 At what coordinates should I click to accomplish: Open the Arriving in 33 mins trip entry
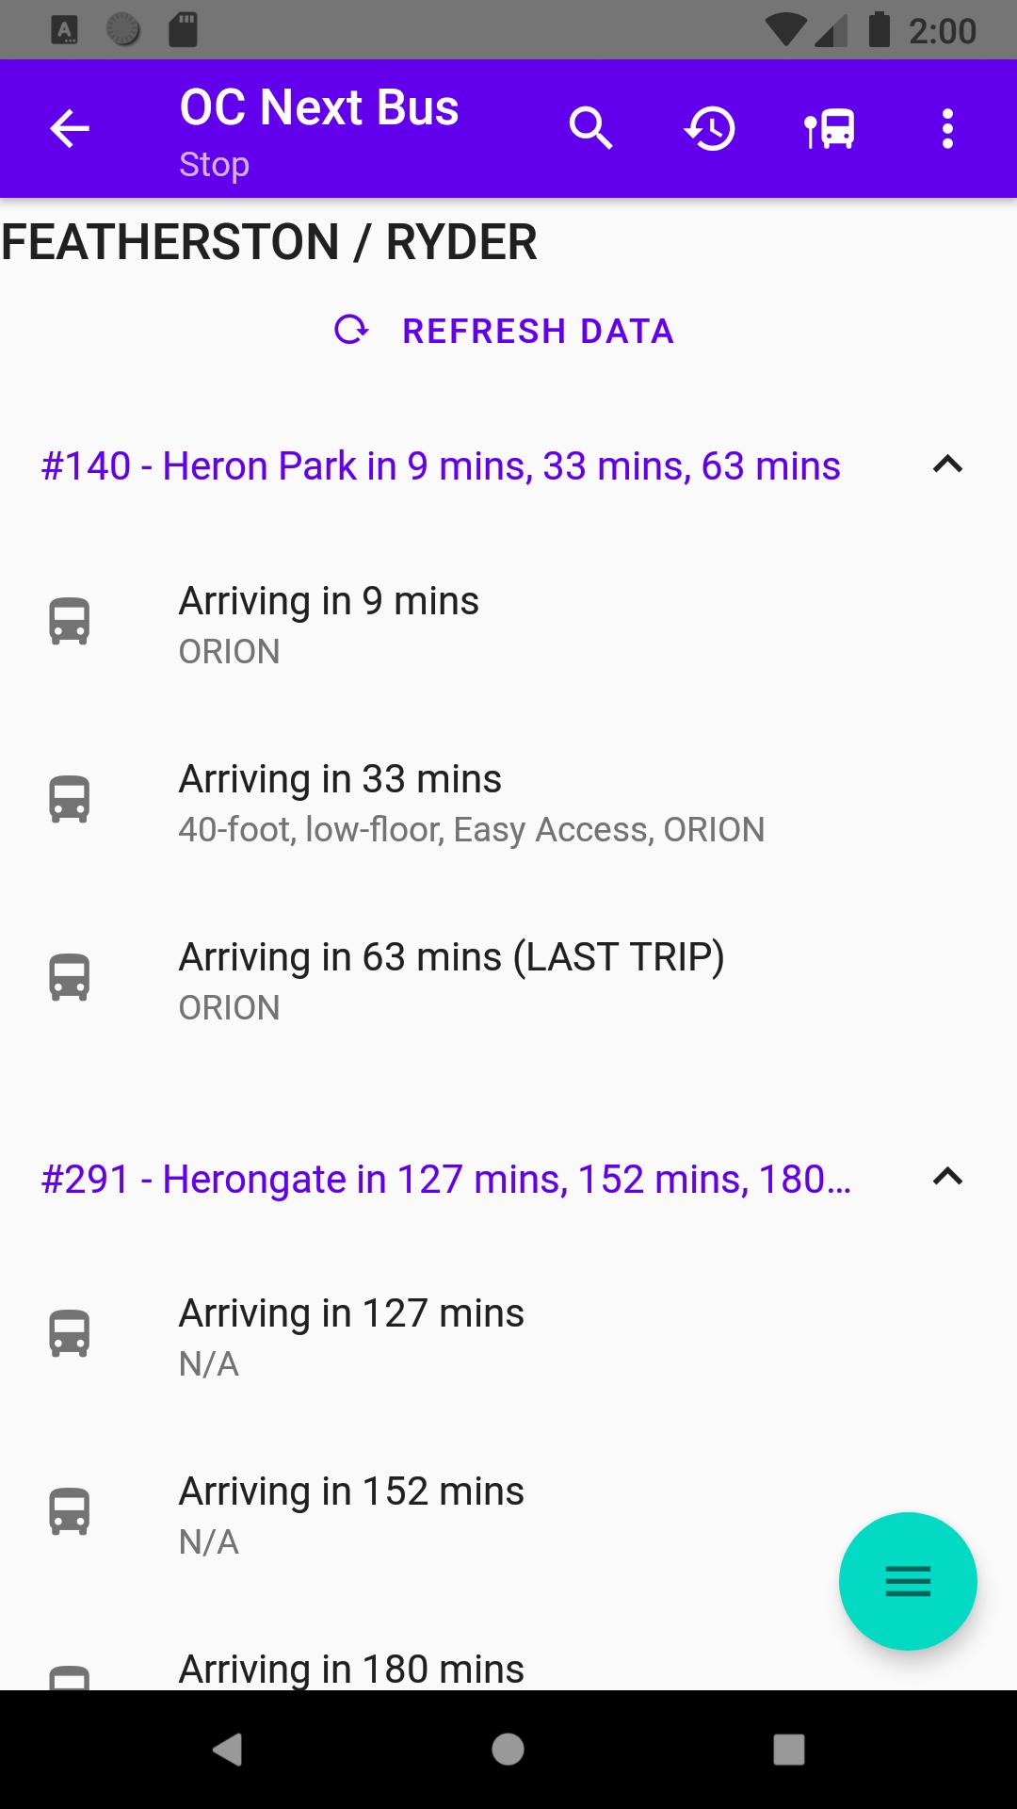pyautogui.click(x=508, y=802)
